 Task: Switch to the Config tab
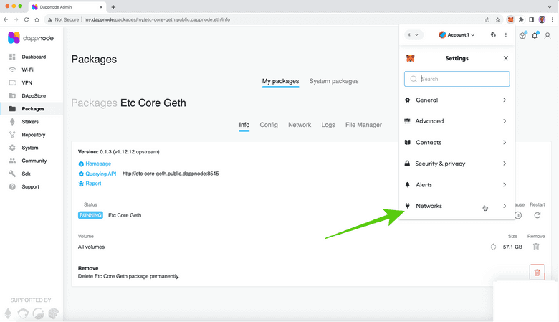tap(269, 125)
